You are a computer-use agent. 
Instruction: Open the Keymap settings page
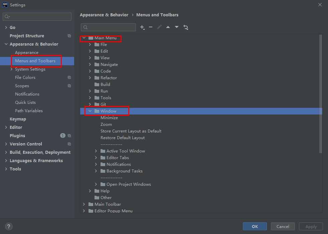coord(18,119)
